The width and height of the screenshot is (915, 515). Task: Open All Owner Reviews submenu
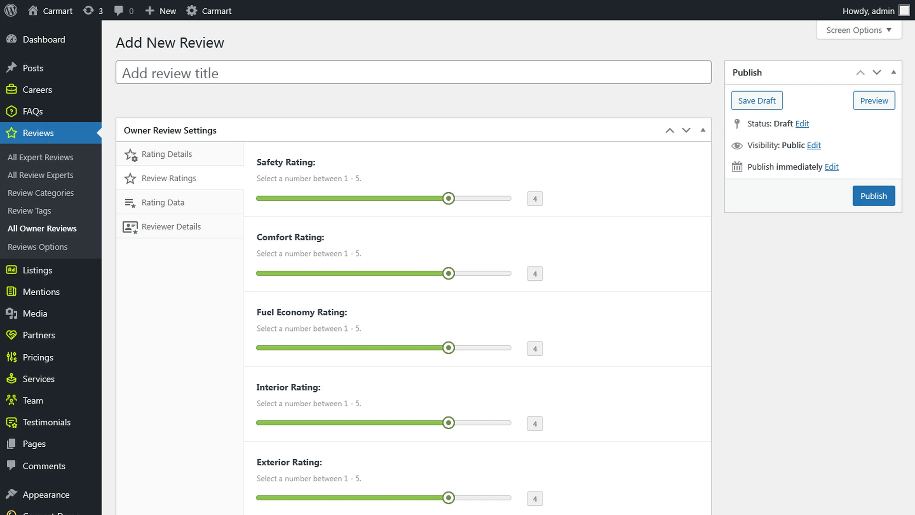point(42,228)
